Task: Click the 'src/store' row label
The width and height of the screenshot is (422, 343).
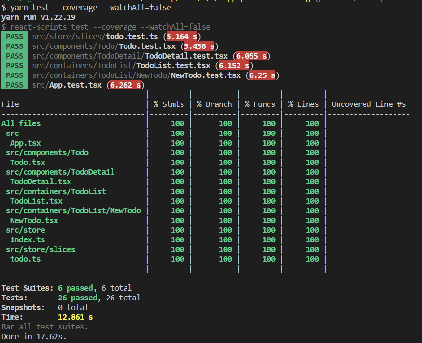Action: tap(26, 230)
